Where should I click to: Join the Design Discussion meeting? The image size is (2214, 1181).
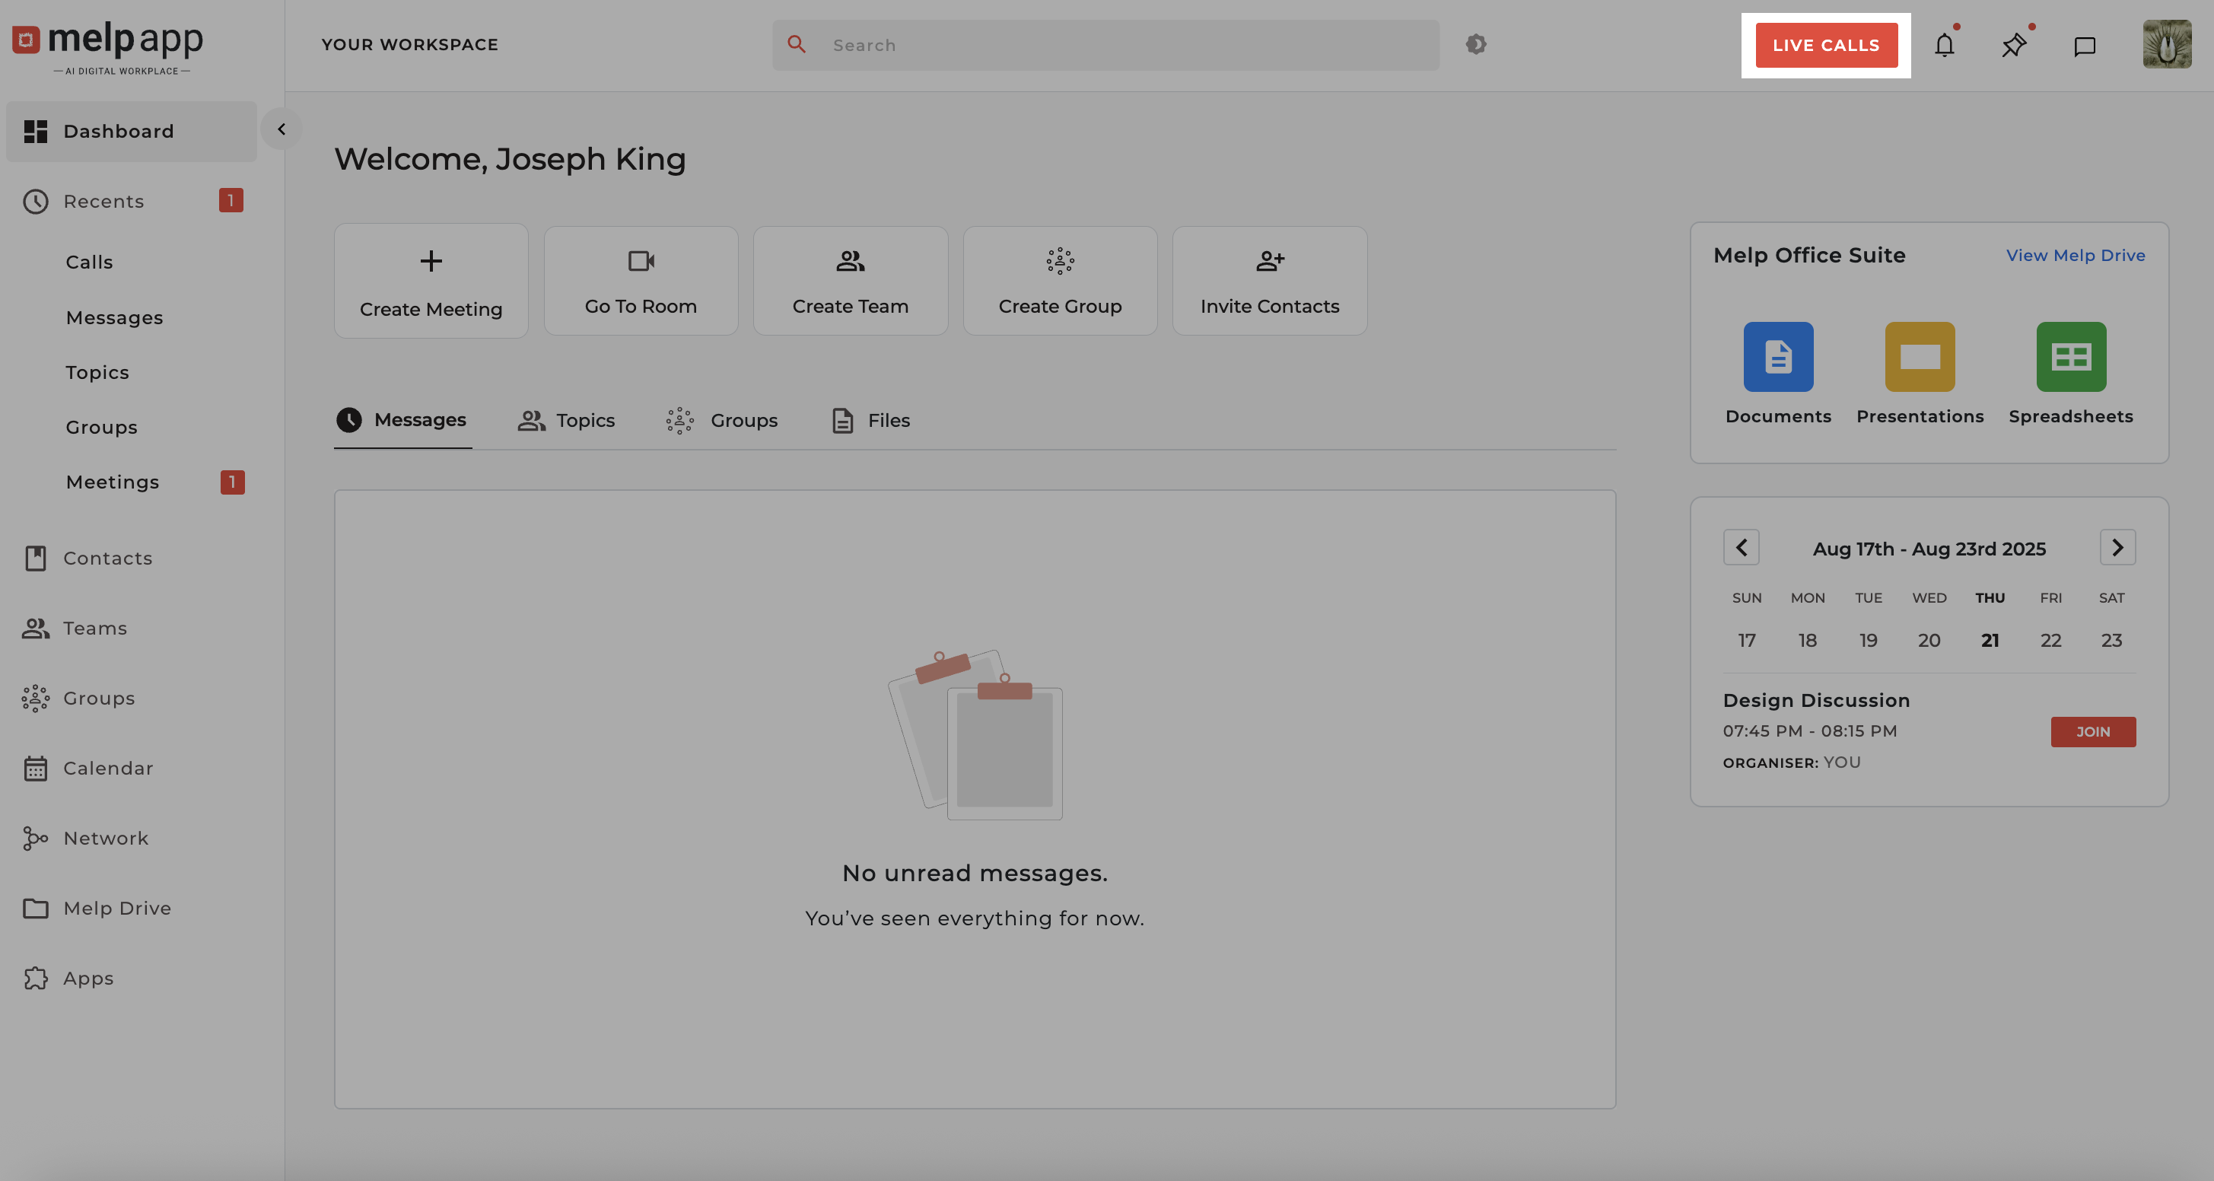2093,731
